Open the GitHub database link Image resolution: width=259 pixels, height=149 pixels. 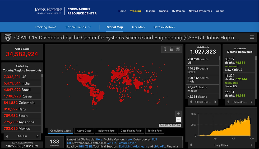(111, 143)
